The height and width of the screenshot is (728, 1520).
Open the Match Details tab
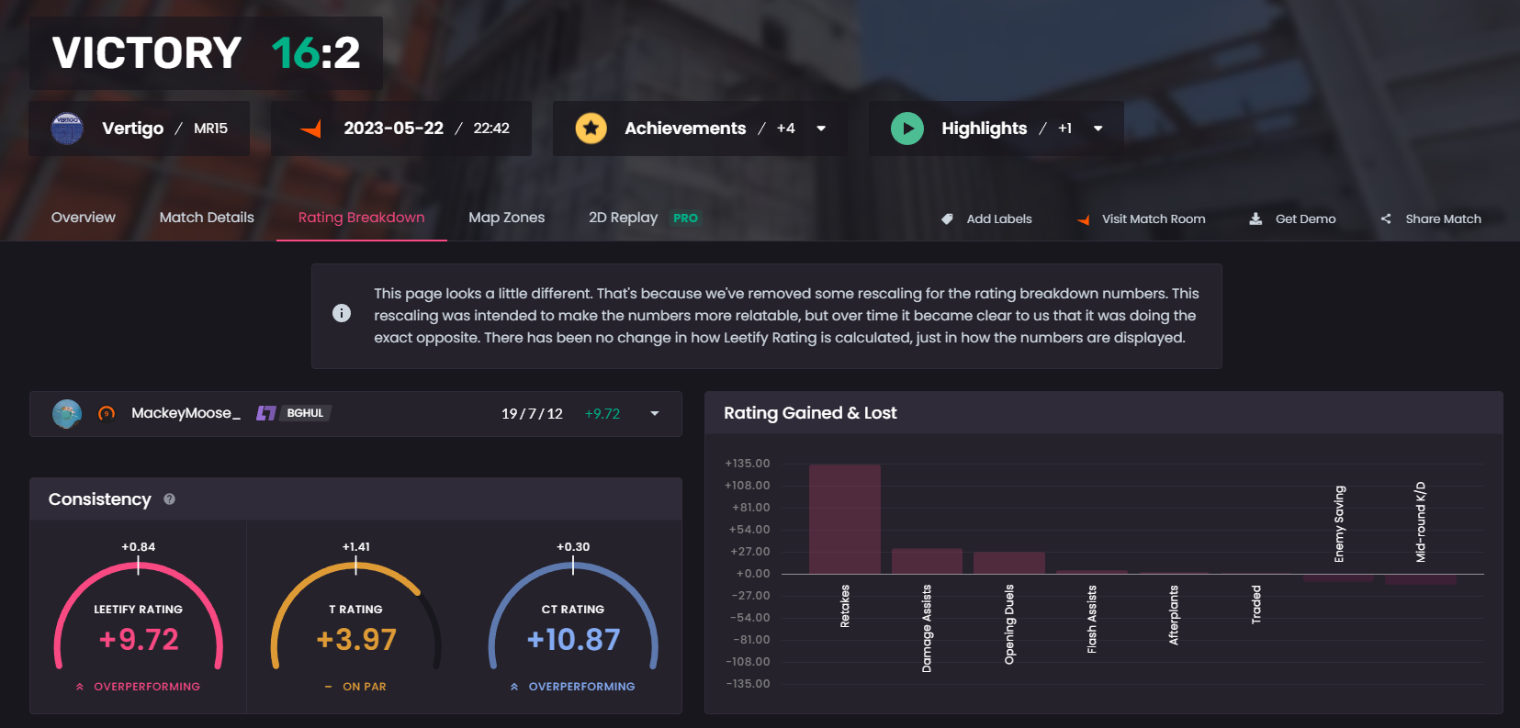(x=207, y=218)
